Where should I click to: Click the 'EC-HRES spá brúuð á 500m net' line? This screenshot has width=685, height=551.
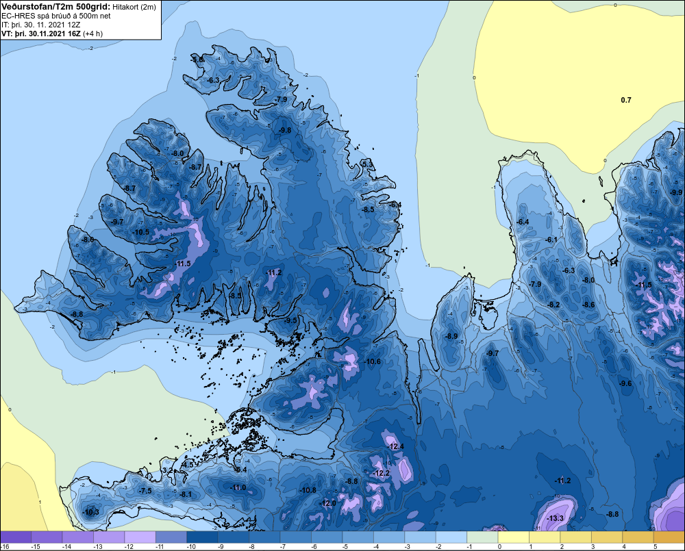(x=56, y=16)
